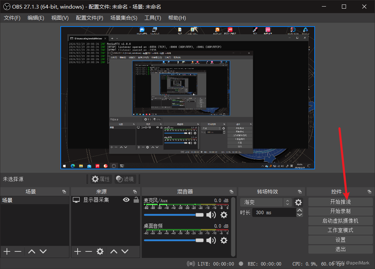Open the 滤镜 filters button

pyautogui.click(x=125, y=179)
